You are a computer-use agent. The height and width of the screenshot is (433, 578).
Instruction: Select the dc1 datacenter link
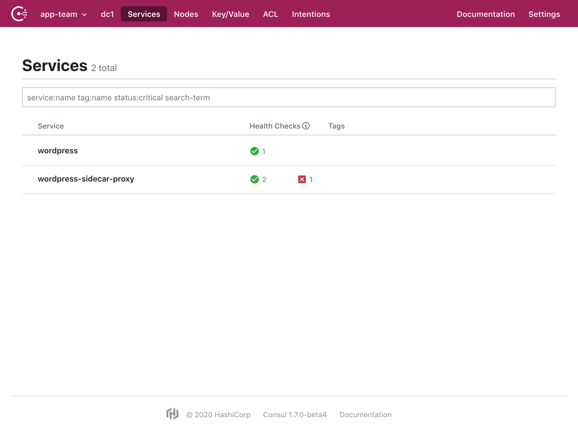point(107,14)
